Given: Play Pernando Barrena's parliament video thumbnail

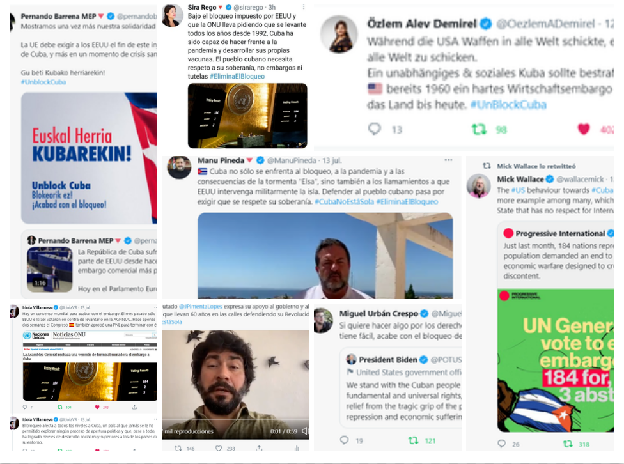Looking at the screenshot, I should [50, 270].
